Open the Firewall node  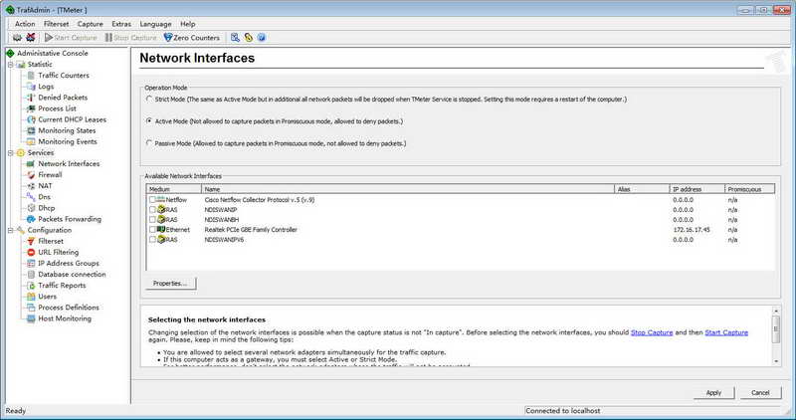[x=50, y=175]
